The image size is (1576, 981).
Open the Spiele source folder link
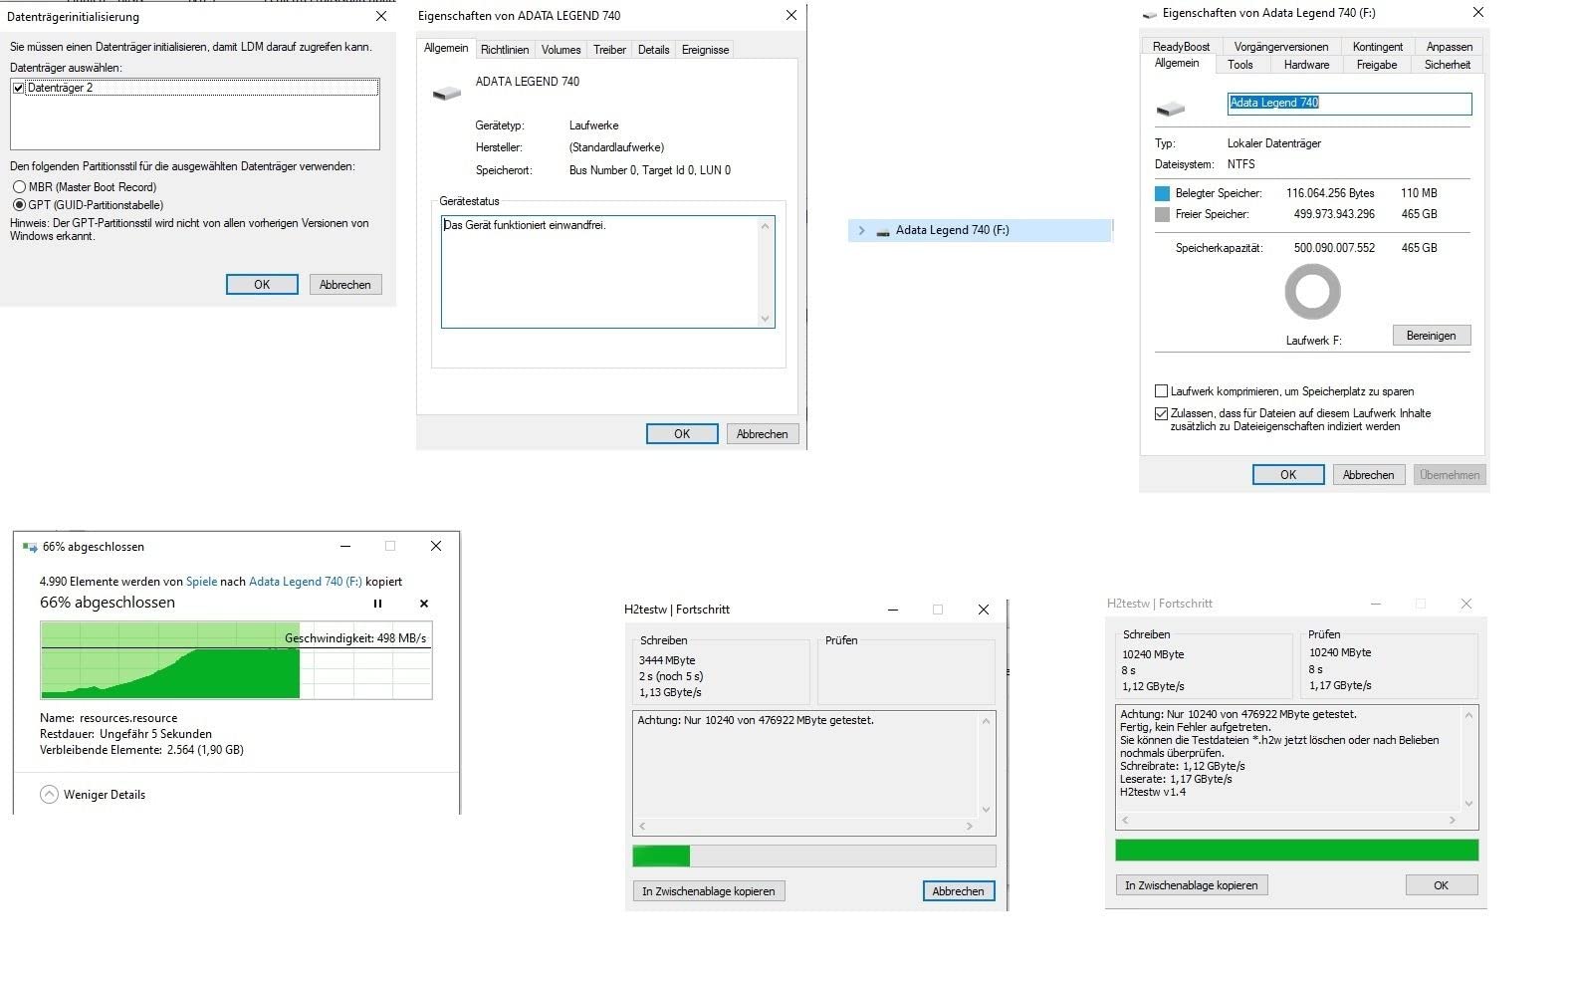201,582
